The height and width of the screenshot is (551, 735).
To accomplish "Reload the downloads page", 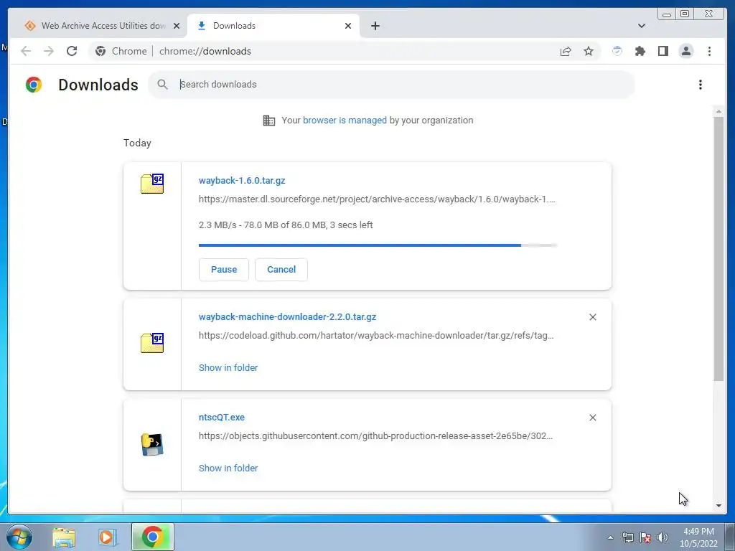I will (72, 51).
